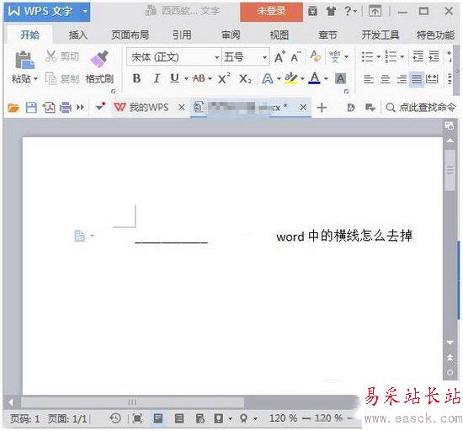The image size is (463, 431).
Task: Click font color red A swatch
Action: pos(315,78)
